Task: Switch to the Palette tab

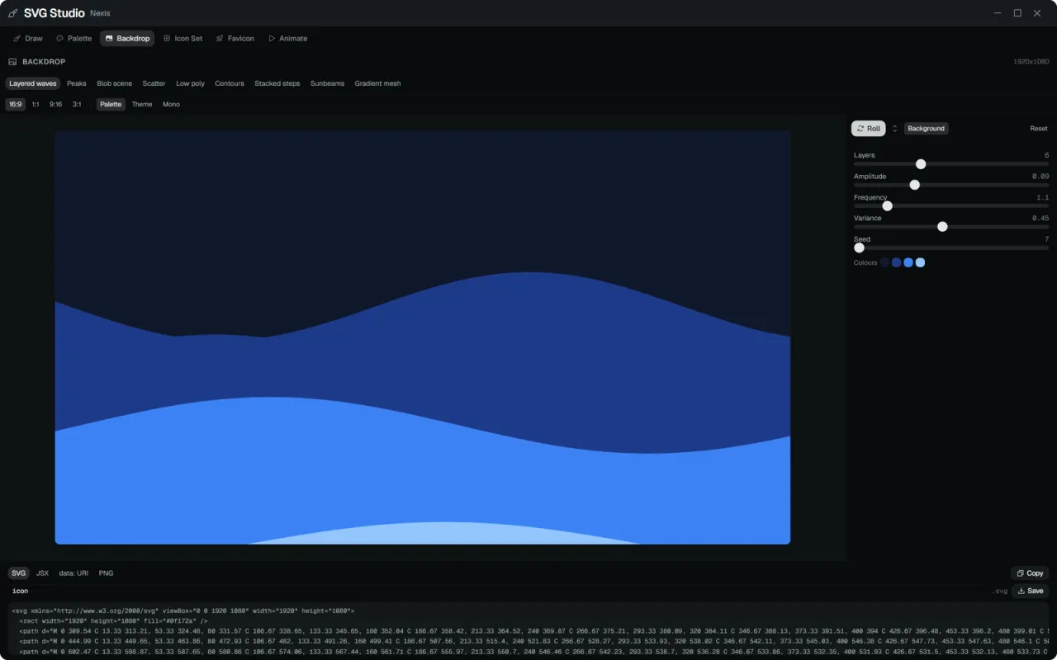Action: click(73, 39)
